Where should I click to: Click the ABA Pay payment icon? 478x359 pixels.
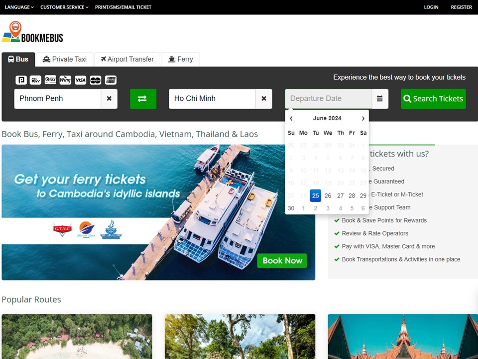pyautogui.click(x=35, y=80)
